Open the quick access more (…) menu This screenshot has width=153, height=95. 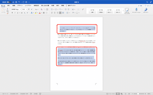[29, 2]
